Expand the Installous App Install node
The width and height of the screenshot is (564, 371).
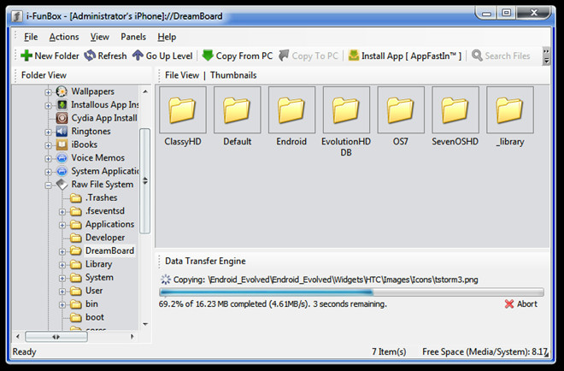(48, 106)
